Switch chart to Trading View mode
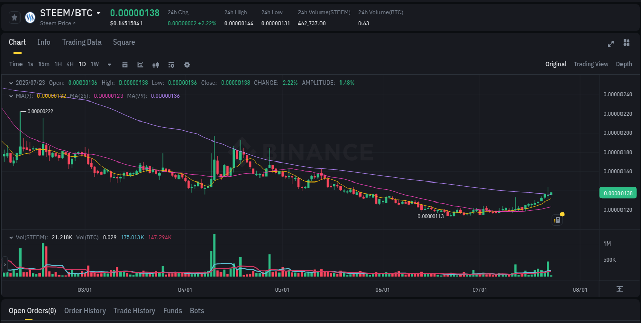 coord(591,64)
